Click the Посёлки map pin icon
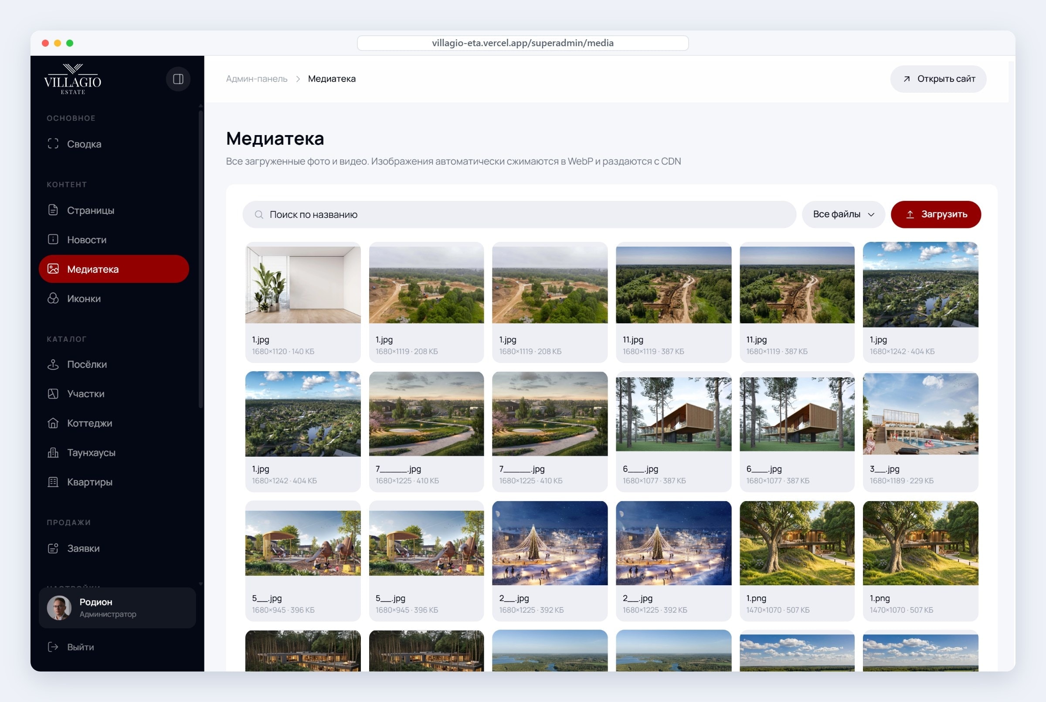 pos(53,364)
